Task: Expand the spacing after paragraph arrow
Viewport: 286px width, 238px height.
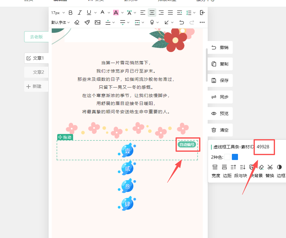Action: [x=128, y=22]
